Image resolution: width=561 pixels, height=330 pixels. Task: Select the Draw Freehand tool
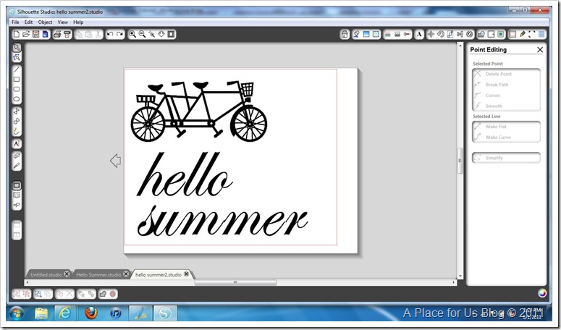tap(17, 131)
